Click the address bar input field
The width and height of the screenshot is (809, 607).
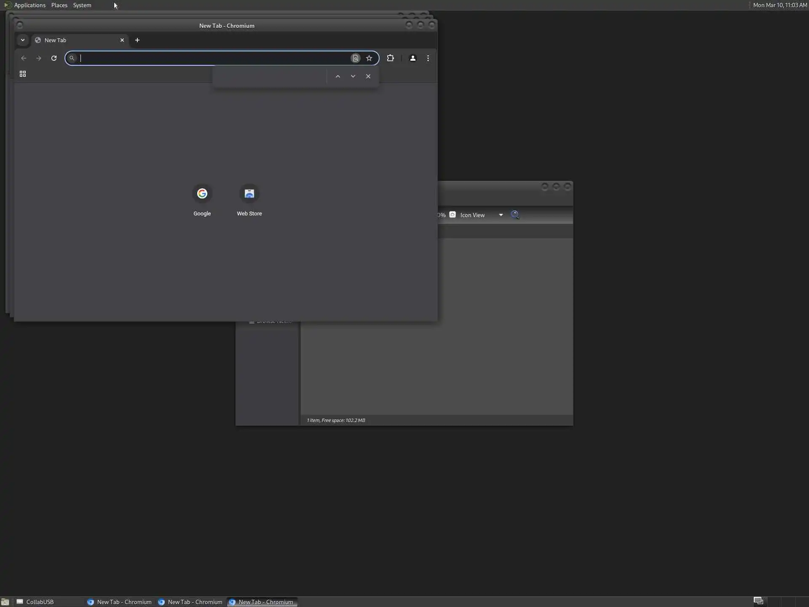tap(211, 58)
